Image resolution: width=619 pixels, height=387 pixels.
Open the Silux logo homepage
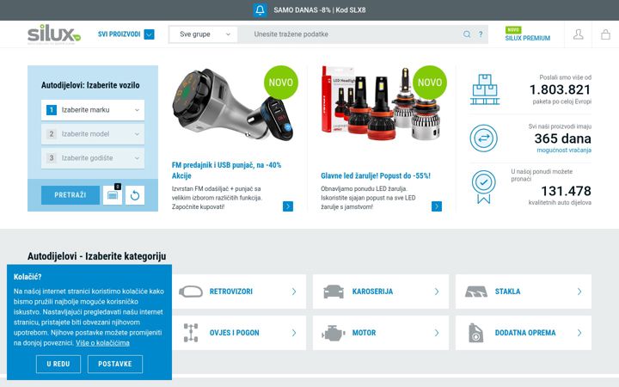[54, 34]
